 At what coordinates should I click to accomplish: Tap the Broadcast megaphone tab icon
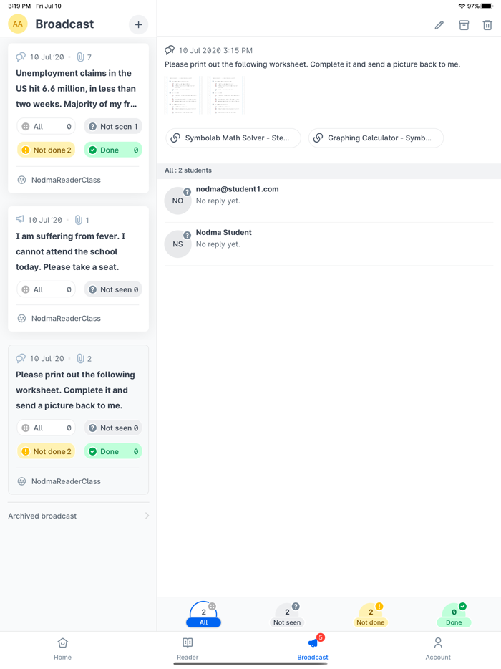[313, 644]
